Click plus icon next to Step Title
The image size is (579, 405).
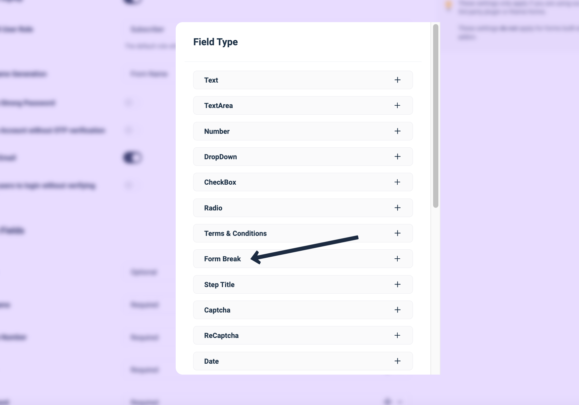point(397,284)
